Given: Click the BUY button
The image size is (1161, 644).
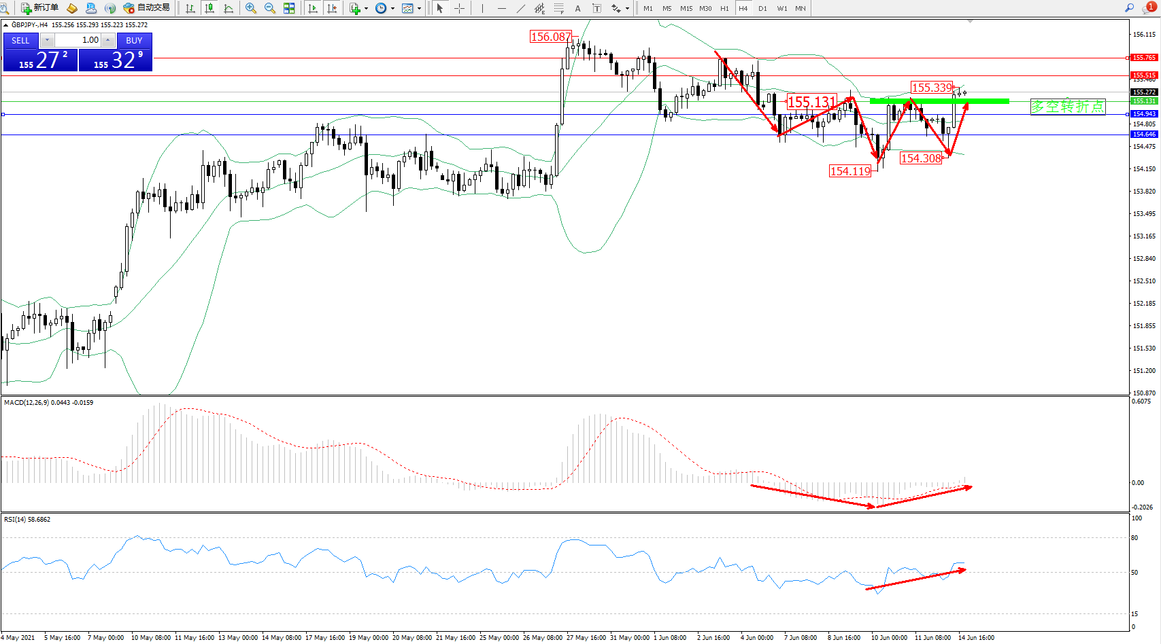Looking at the screenshot, I should pyautogui.click(x=134, y=40).
